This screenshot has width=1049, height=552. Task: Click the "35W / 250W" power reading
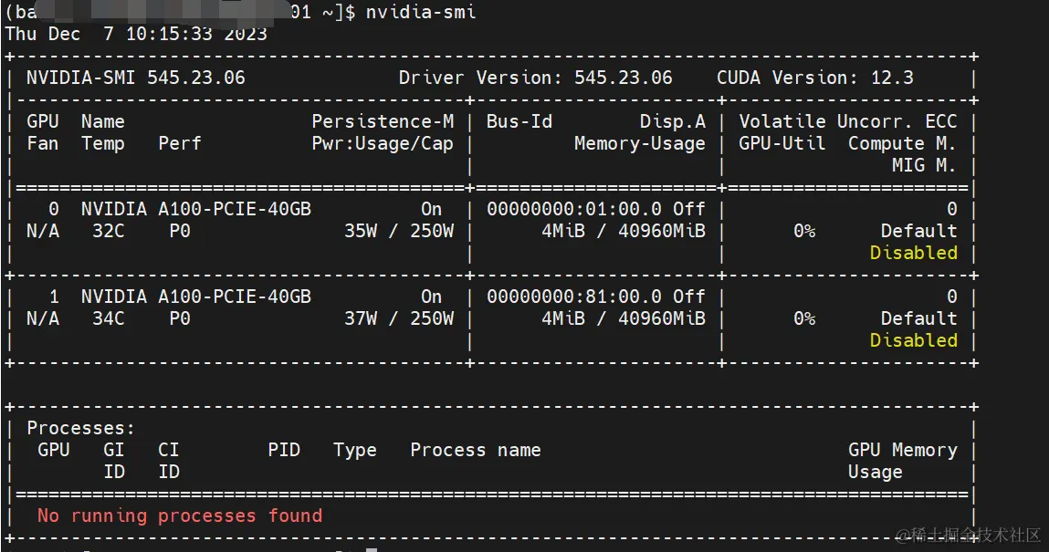click(399, 231)
